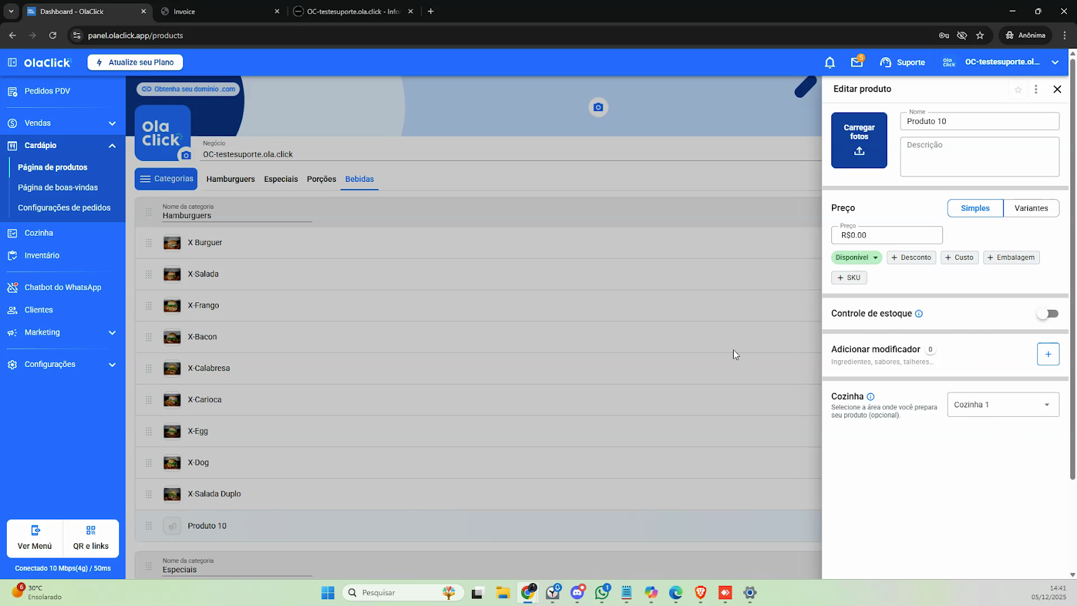
Task: Click the cover photo camera icon
Action: click(x=598, y=108)
